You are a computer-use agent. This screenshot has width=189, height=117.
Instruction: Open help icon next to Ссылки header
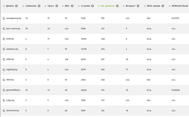[92, 6]
